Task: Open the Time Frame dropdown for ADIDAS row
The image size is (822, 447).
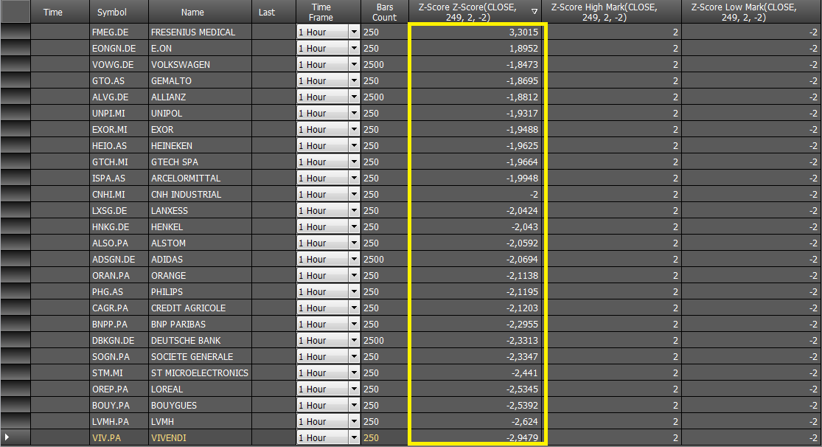Action: (354, 259)
